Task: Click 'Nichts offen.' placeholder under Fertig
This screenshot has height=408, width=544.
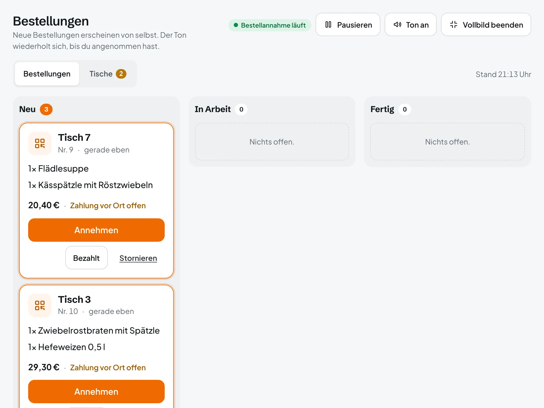Action: (x=447, y=142)
